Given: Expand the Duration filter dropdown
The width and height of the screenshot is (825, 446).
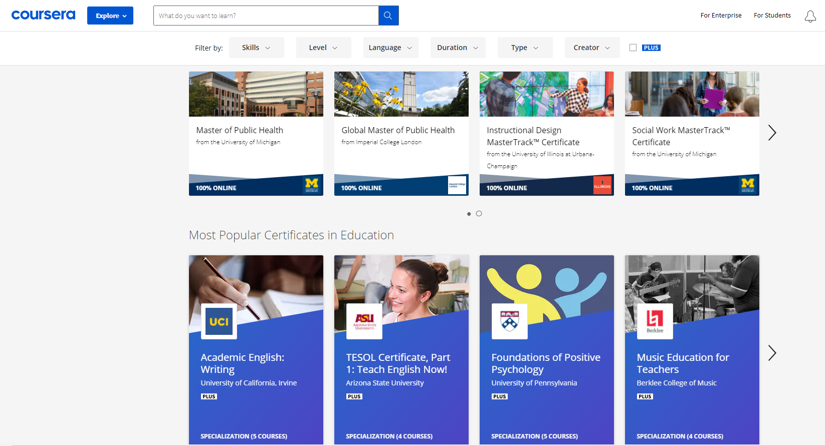Looking at the screenshot, I should coord(458,48).
